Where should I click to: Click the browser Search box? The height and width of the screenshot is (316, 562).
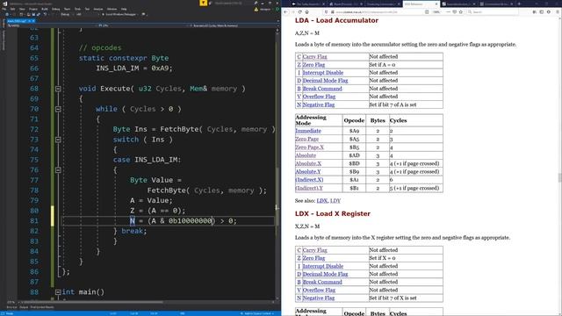click(x=493, y=11)
